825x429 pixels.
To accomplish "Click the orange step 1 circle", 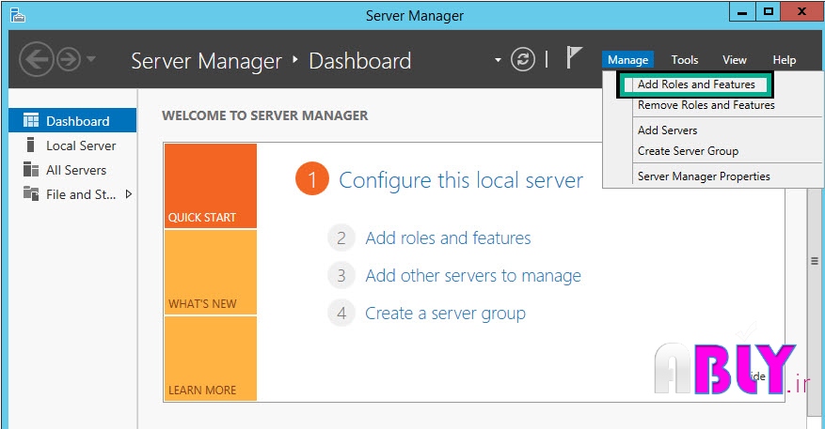I will coord(312,178).
